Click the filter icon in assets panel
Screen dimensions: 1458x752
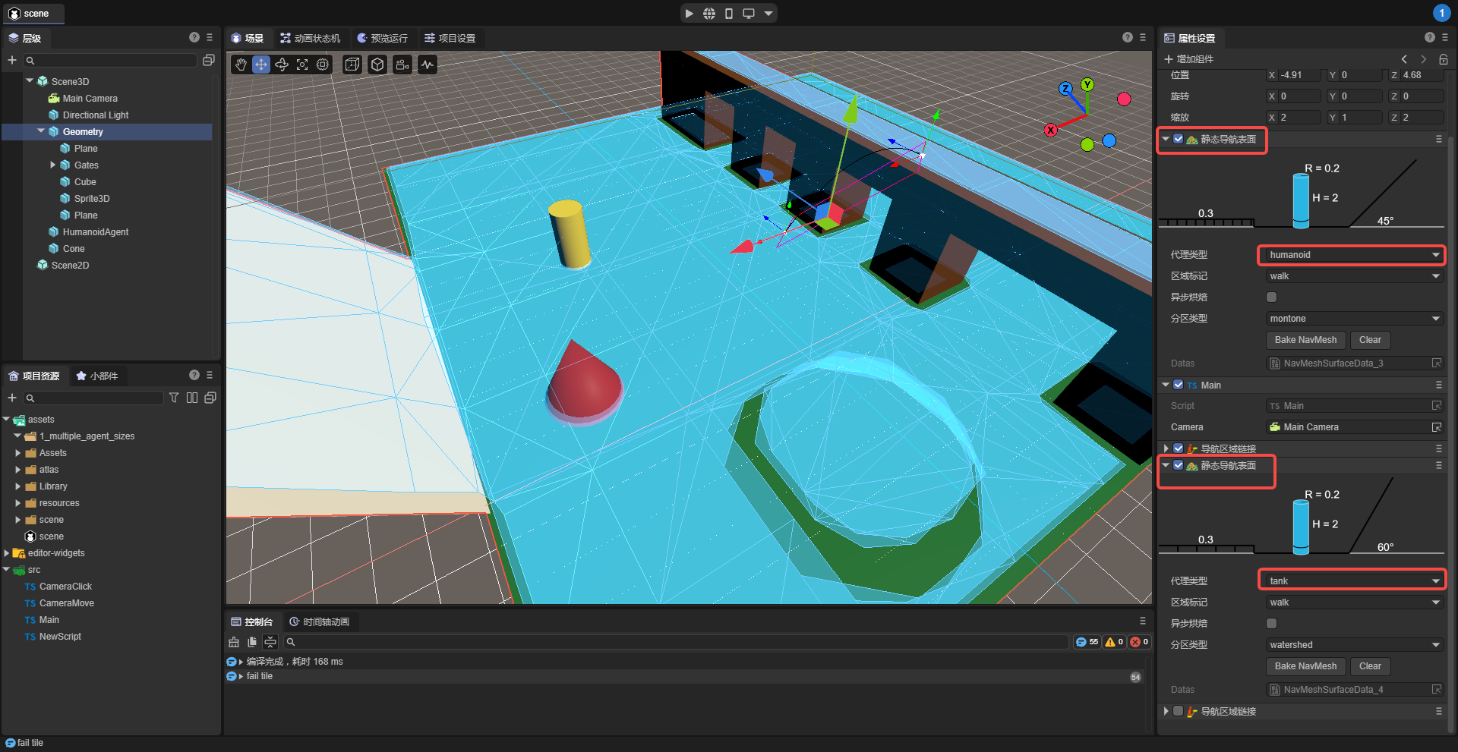coord(174,398)
